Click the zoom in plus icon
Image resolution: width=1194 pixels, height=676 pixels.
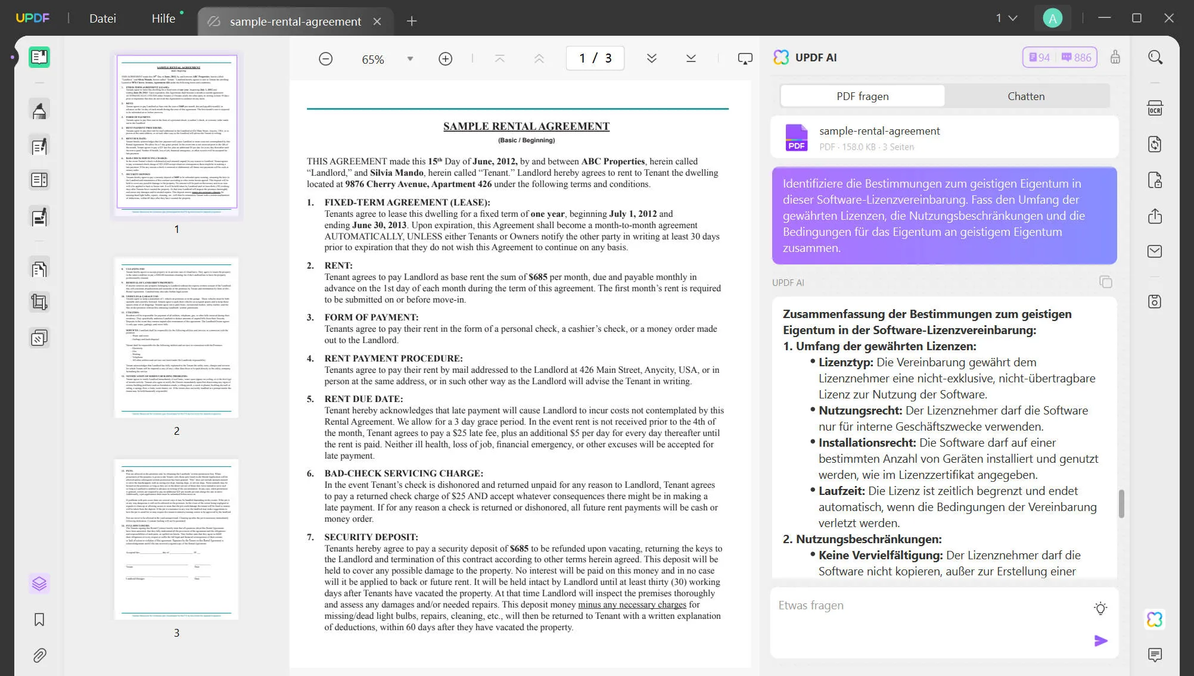445,59
